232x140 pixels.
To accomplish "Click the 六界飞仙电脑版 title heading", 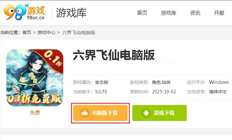I will click(114, 55).
